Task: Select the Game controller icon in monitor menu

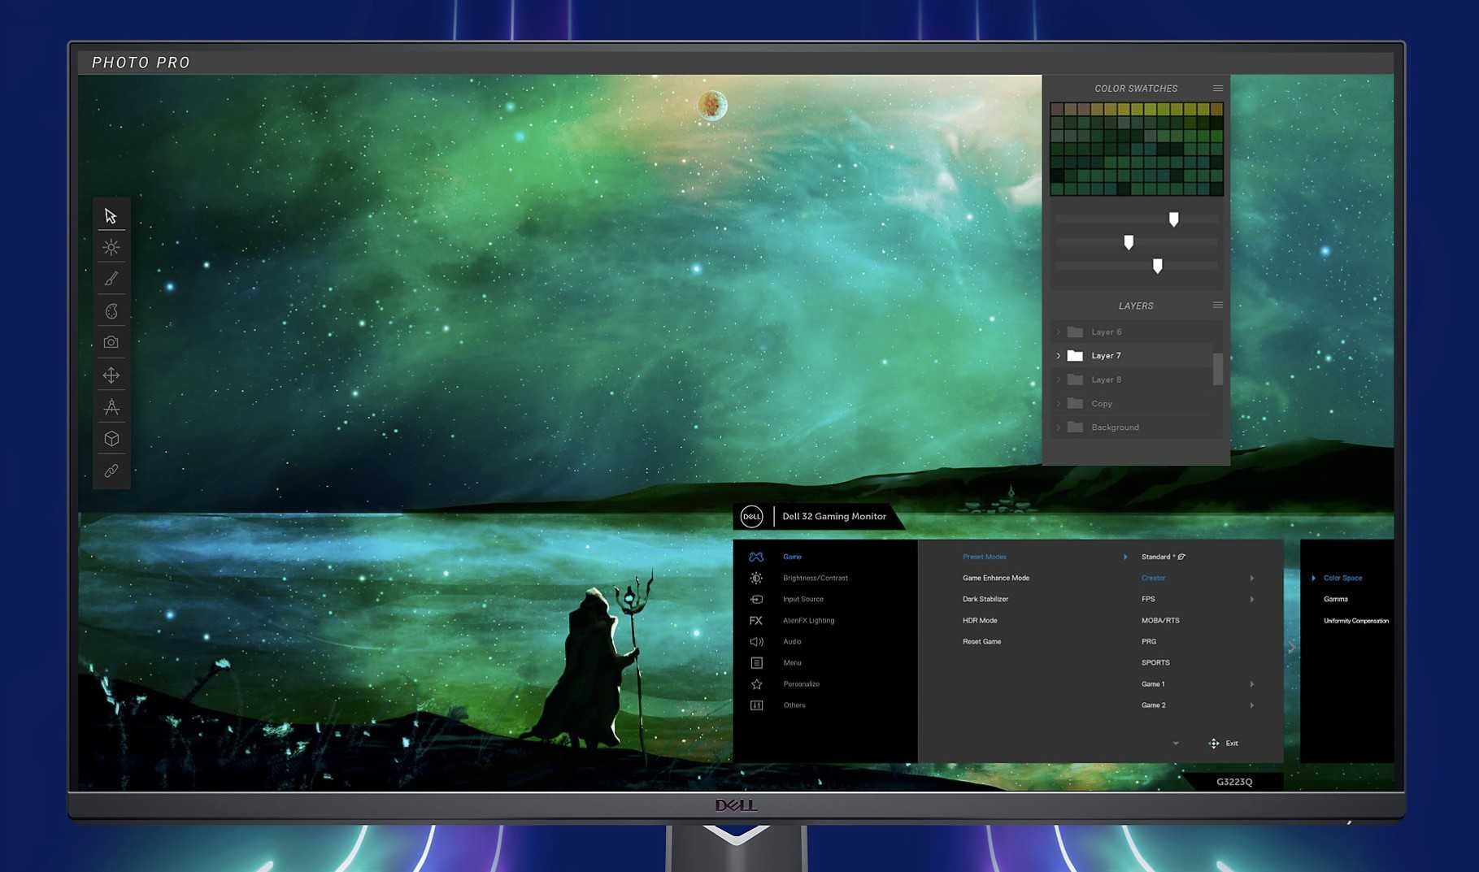Action: click(x=756, y=557)
